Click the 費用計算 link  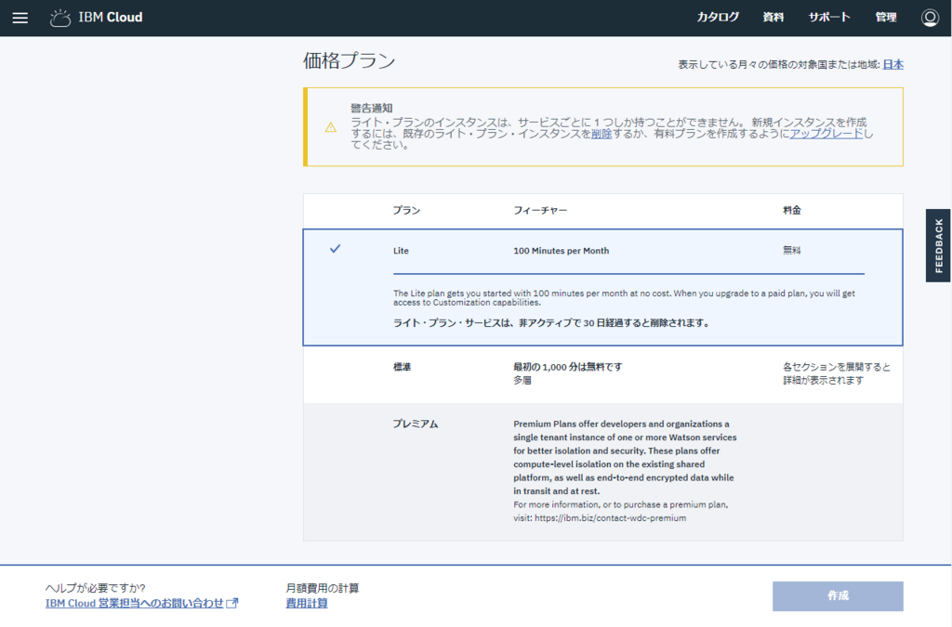[x=307, y=604]
